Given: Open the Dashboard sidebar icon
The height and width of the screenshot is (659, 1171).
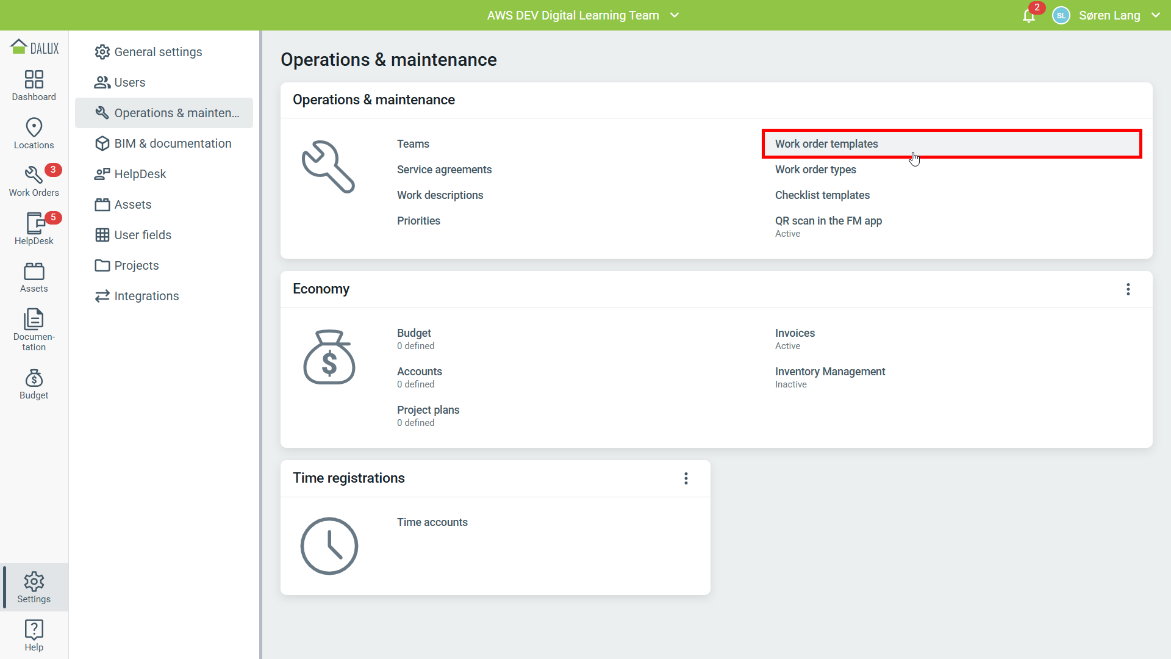Looking at the screenshot, I should tap(34, 85).
